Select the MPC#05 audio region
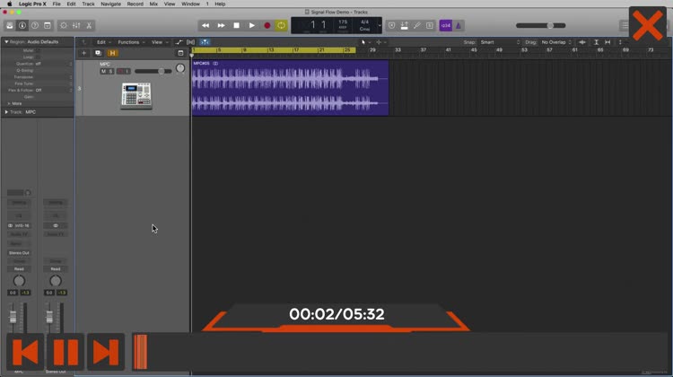Image resolution: width=673 pixels, height=377 pixels. coord(290,88)
